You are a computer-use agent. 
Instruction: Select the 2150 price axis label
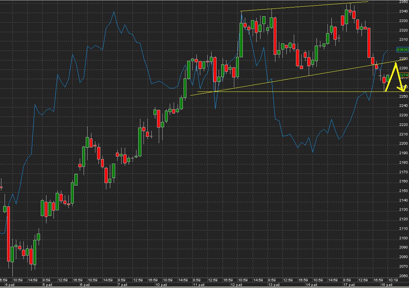point(403,191)
